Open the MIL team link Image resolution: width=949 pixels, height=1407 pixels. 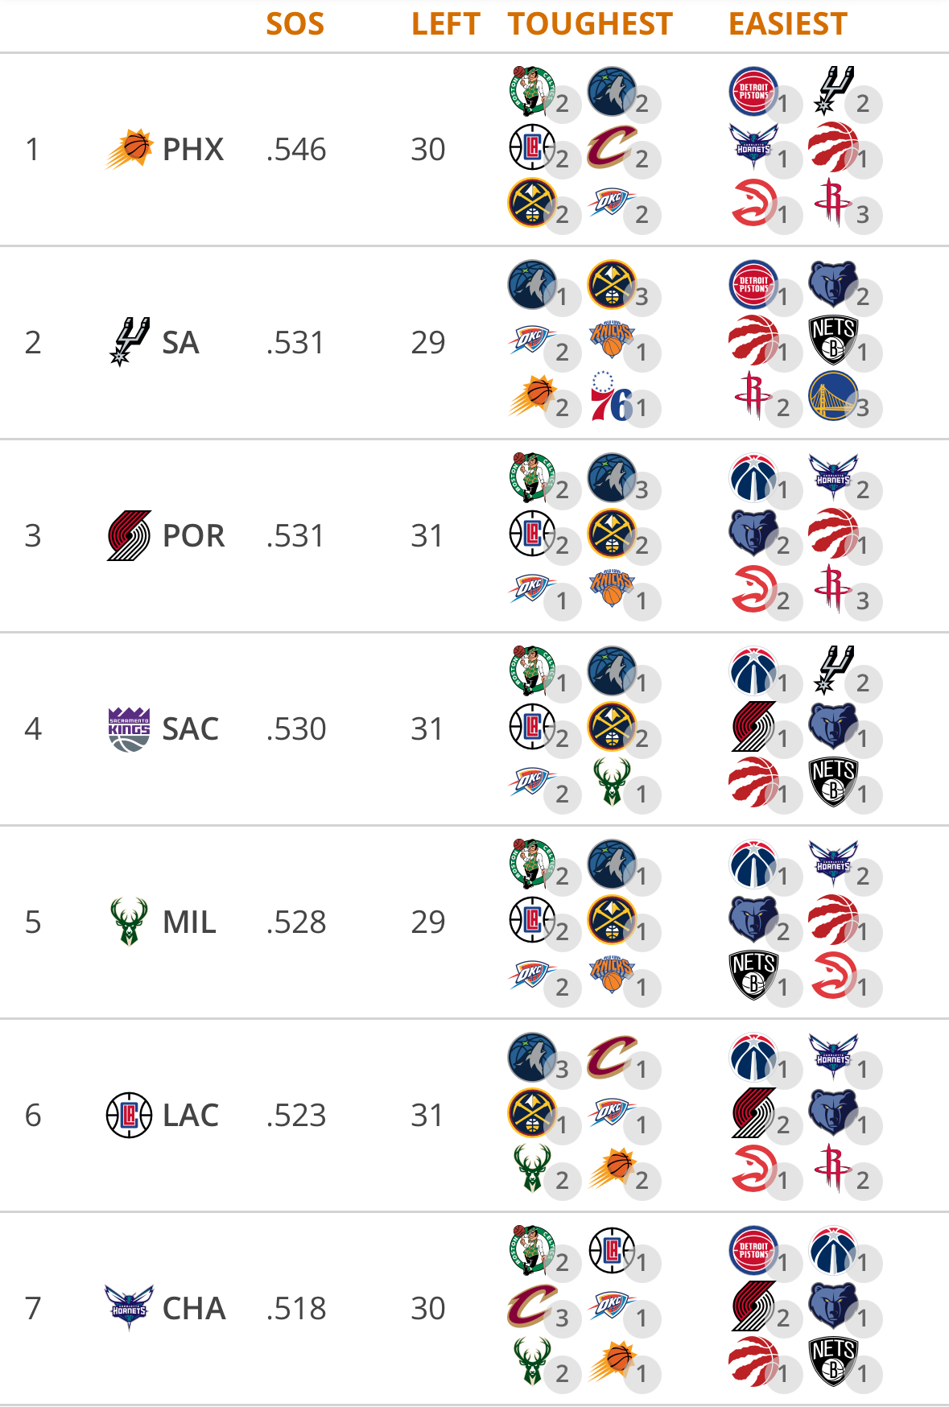pyautogui.click(x=189, y=922)
